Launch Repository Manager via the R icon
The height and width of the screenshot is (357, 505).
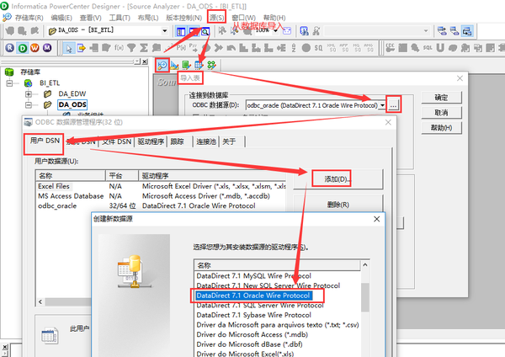(x=9, y=48)
